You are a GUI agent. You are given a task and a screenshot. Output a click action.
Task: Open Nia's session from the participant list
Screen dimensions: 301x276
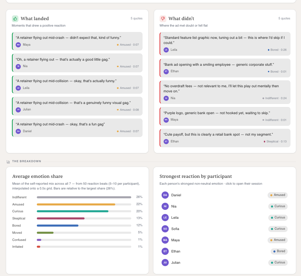pos(225,206)
